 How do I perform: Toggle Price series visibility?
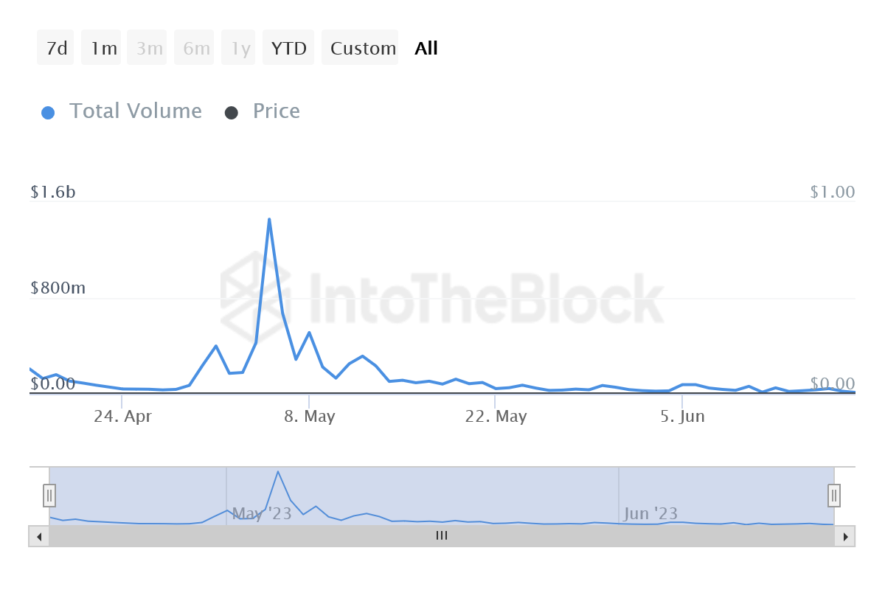point(276,111)
